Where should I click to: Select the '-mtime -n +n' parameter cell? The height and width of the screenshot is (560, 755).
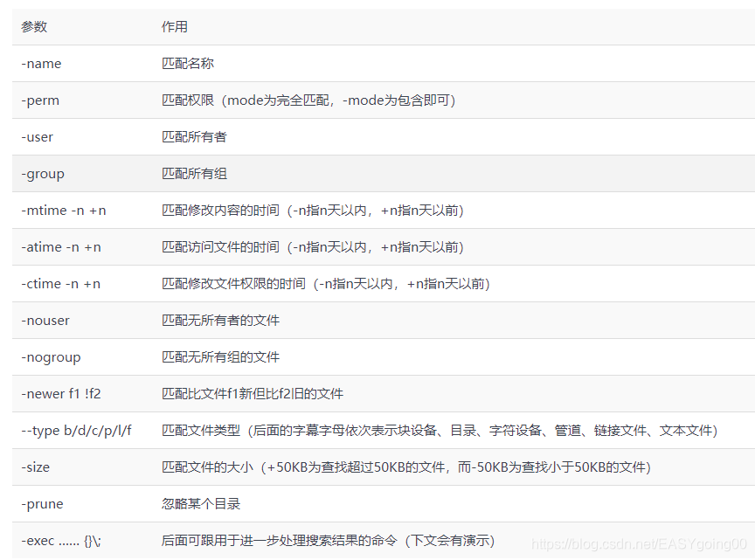pyautogui.click(x=64, y=211)
